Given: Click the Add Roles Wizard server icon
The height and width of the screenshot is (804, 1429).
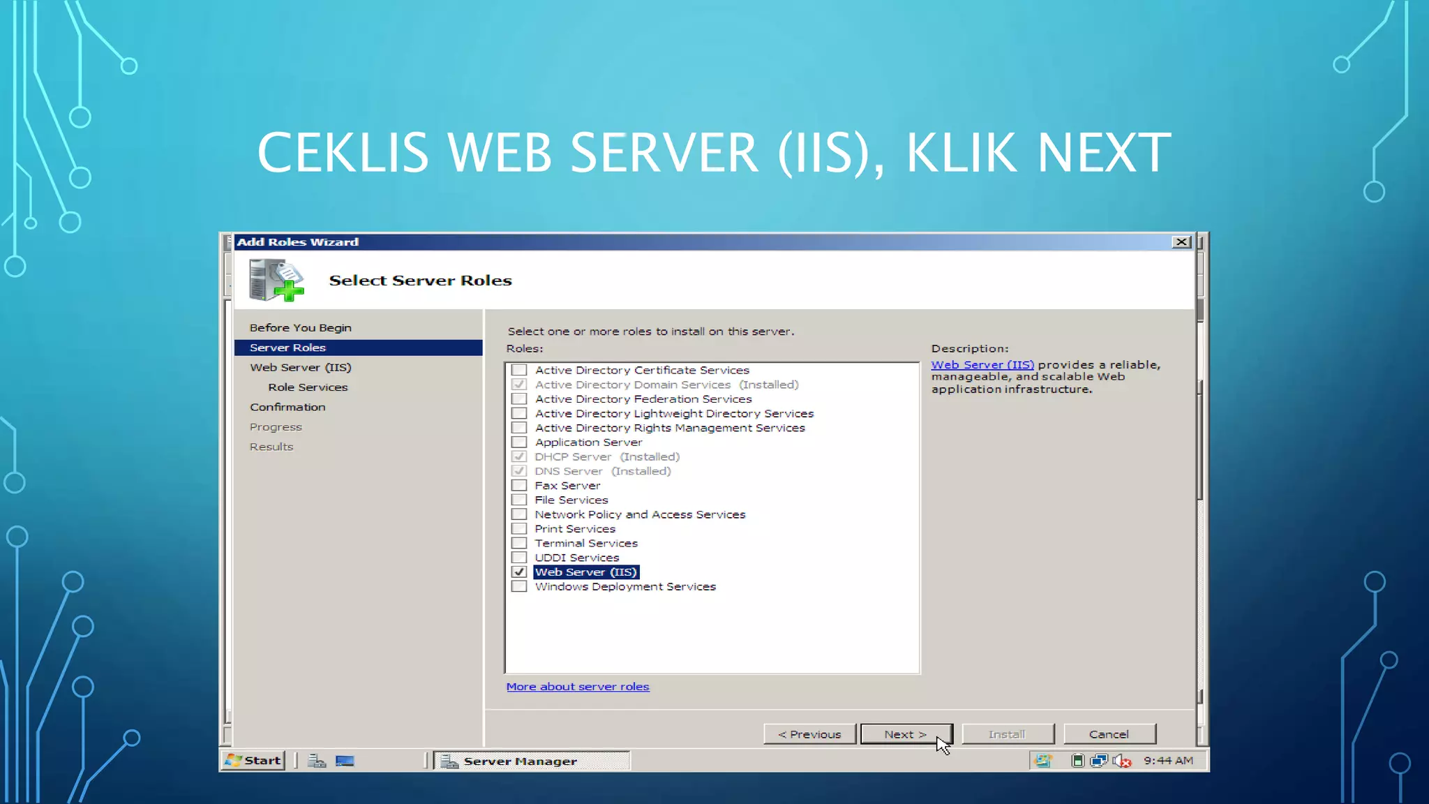Looking at the screenshot, I should [276, 279].
